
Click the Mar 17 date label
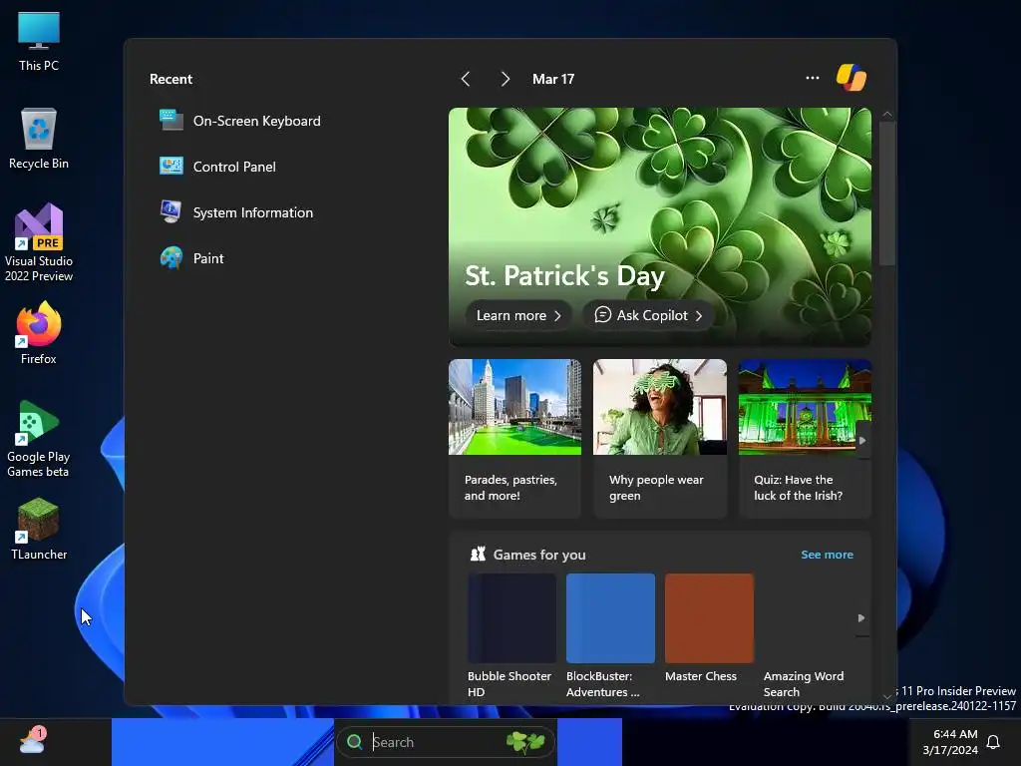(552, 79)
